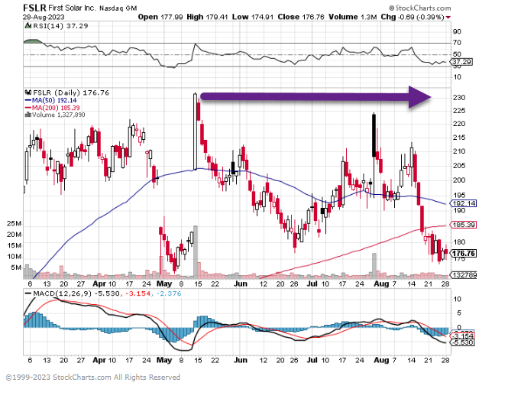
Task: Click the 180 price axis label
Action: 459,242
